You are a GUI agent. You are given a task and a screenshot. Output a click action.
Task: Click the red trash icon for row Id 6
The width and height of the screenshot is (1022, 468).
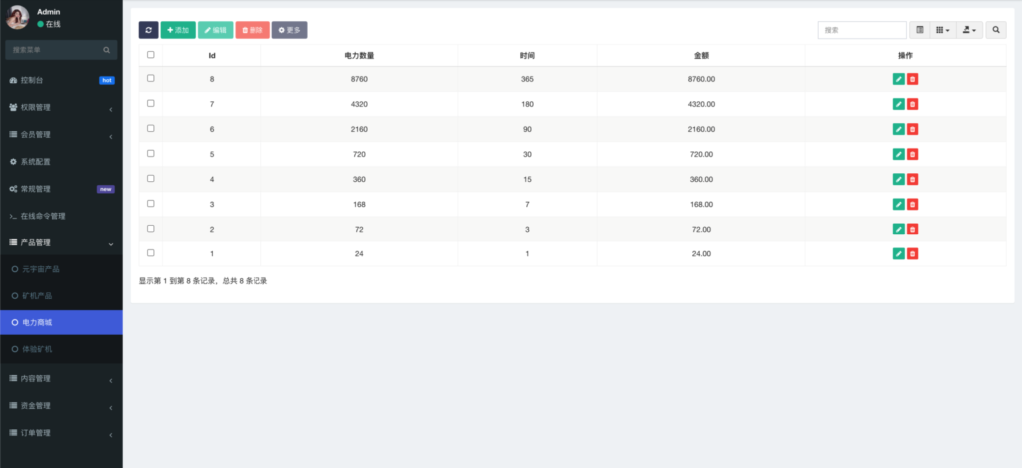tap(913, 129)
